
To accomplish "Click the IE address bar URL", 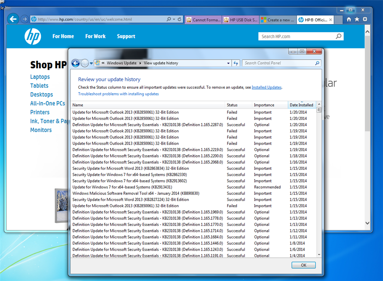I will [x=85, y=19].
